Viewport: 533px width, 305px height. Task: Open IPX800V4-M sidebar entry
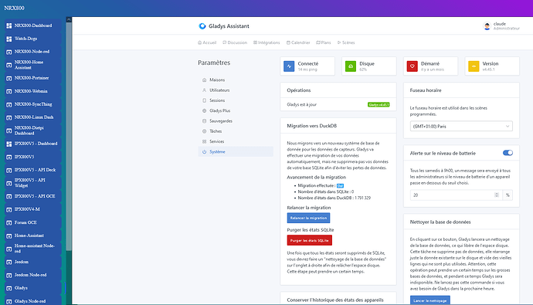coord(33,209)
